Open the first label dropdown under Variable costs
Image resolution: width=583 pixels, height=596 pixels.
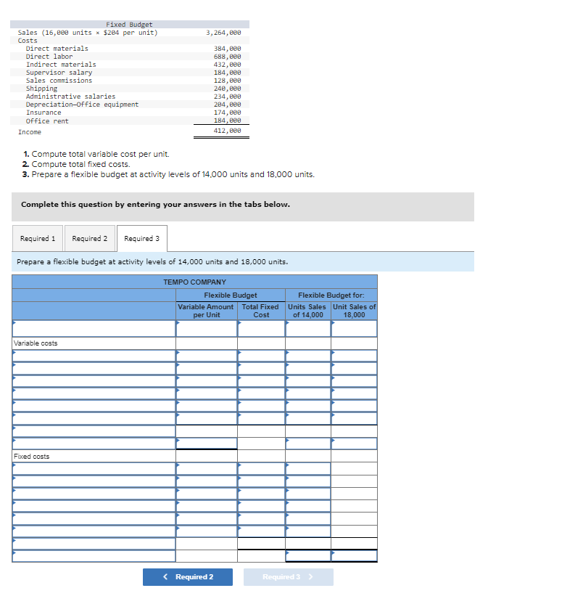pyautogui.click(x=94, y=356)
